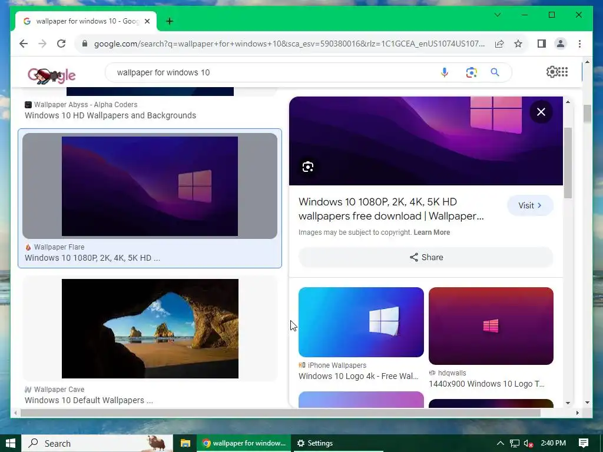Viewport: 603px width, 452px height.
Task: Click the 'Windows 10 1080P, 2K, 4K, 5K HD ...' caption
Action: pyautogui.click(x=92, y=258)
